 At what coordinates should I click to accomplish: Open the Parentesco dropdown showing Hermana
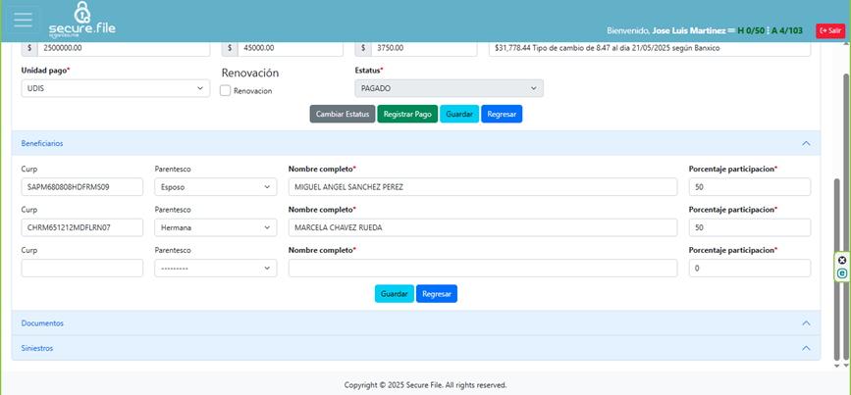[215, 227]
